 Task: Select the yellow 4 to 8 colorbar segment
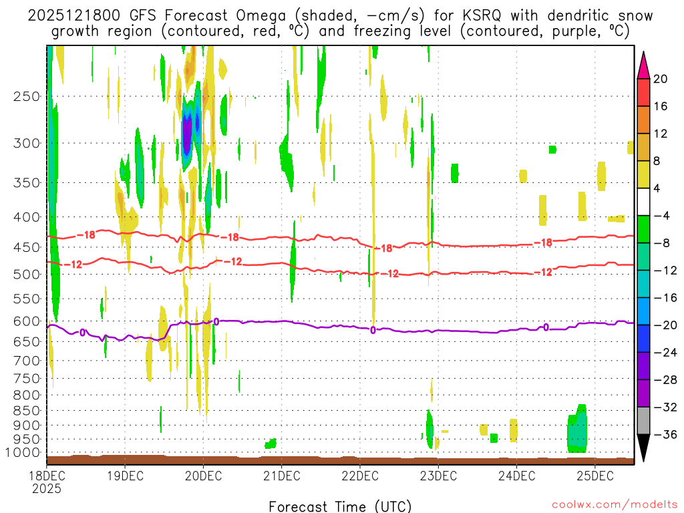643,174
